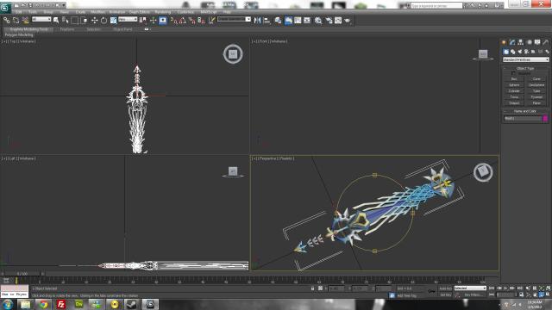This screenshot has width=552, height=310.
Task: Select the Lights category icon in Create panel
Action: 519,52
